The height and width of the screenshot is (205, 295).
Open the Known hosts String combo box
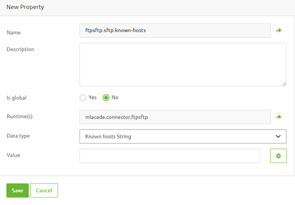point(176,137)
